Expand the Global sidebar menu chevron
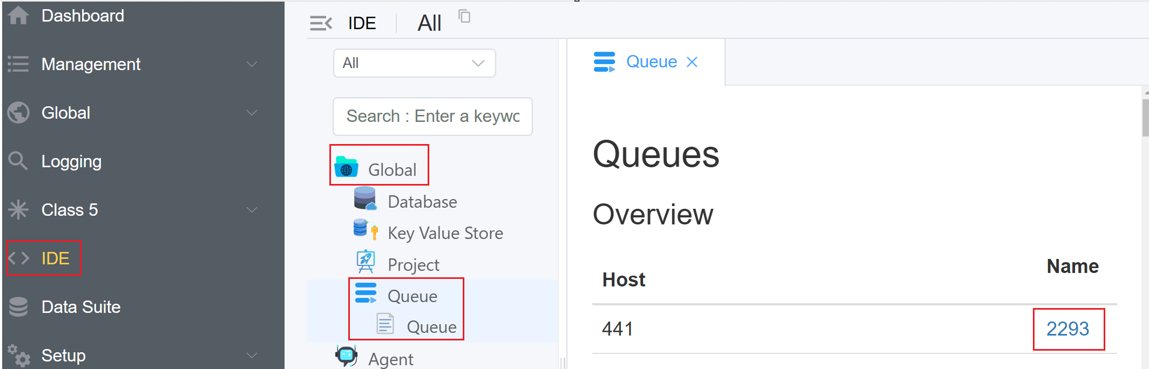1149x369 pixels. pyautogui.click(x=252, y=113)
